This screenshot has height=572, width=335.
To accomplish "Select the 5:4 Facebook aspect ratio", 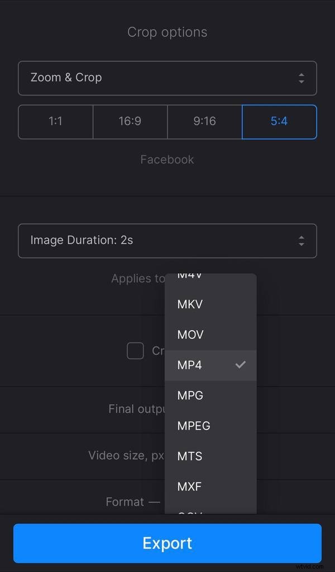I will (279, 122).
